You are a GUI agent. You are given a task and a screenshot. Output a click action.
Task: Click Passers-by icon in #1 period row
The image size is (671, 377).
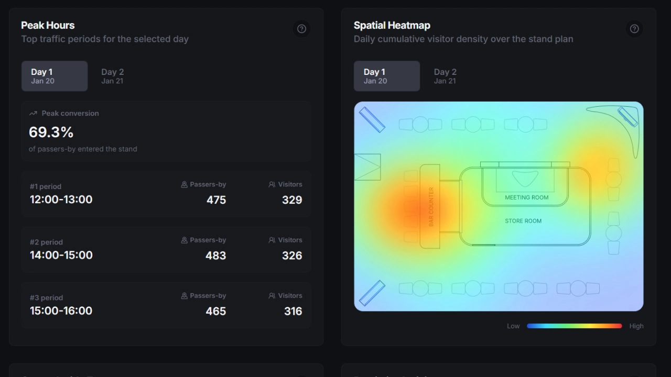[184, 184]
